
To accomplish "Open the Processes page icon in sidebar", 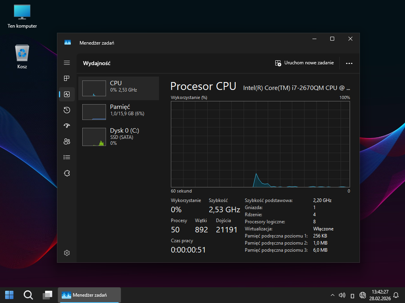I will 67,79.
